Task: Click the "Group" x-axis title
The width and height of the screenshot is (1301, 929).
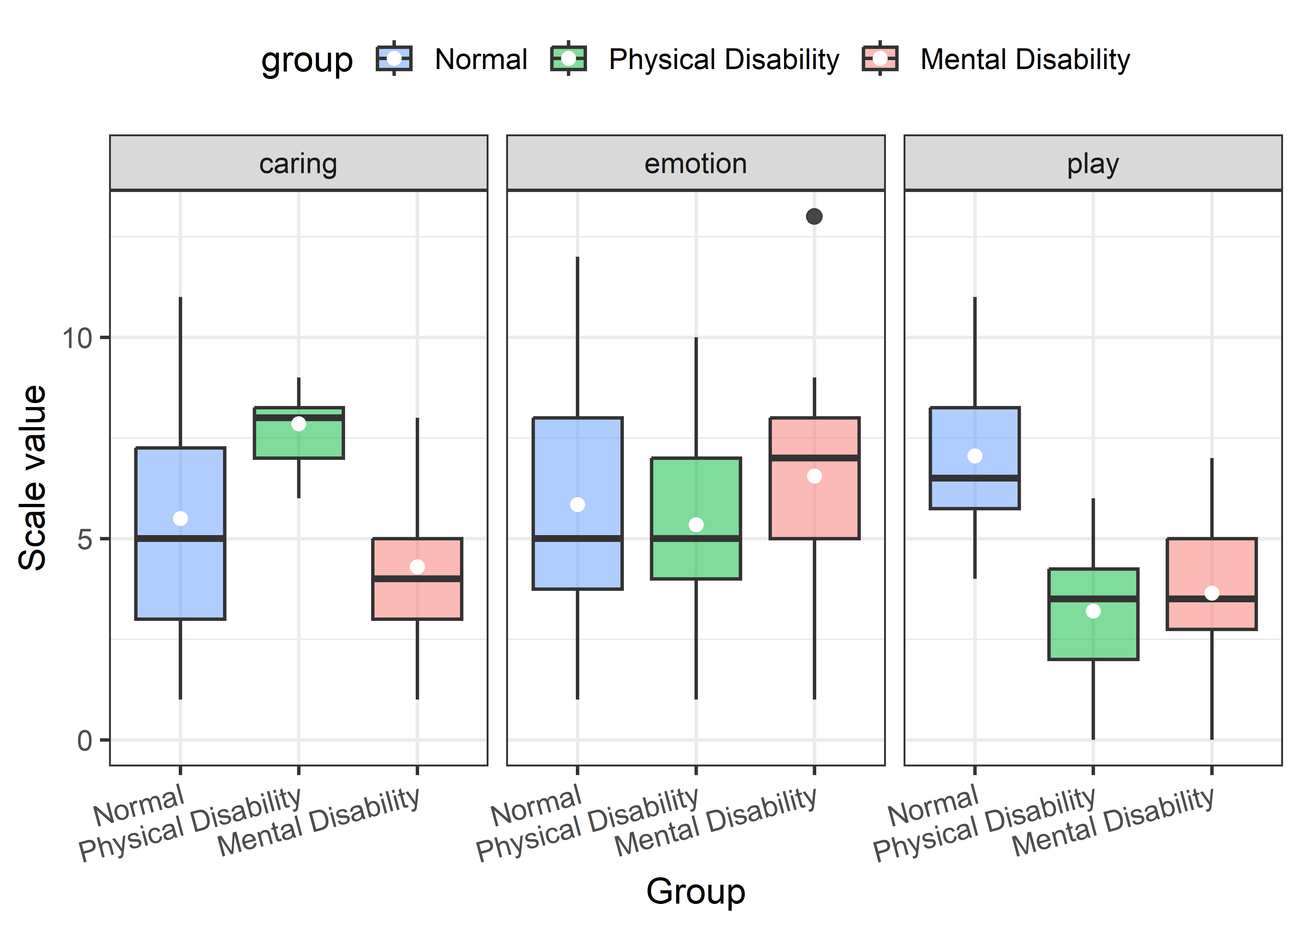Action: click(696, 891)
